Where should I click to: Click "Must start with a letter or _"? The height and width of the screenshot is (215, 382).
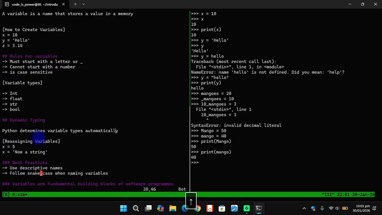tap(42, 62)
